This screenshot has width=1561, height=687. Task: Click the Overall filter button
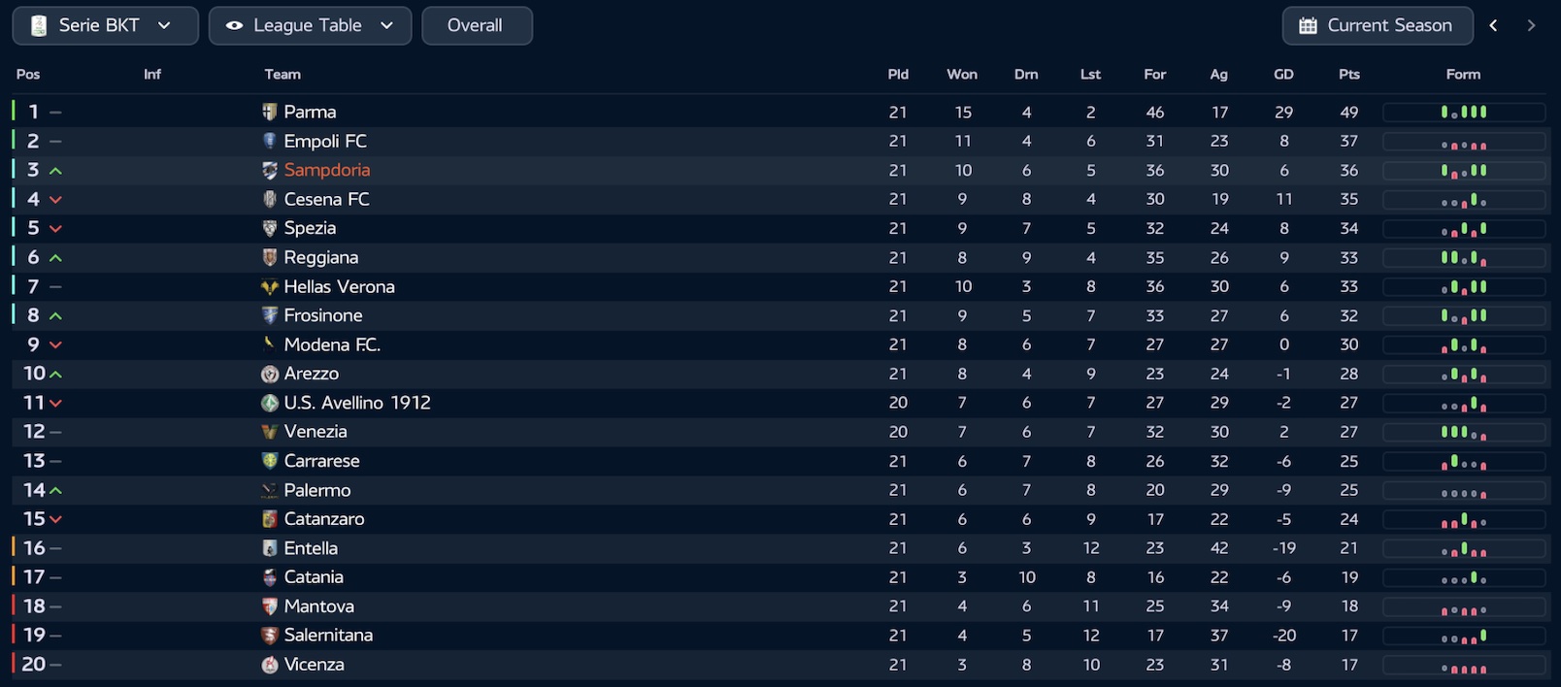point(476,25)
